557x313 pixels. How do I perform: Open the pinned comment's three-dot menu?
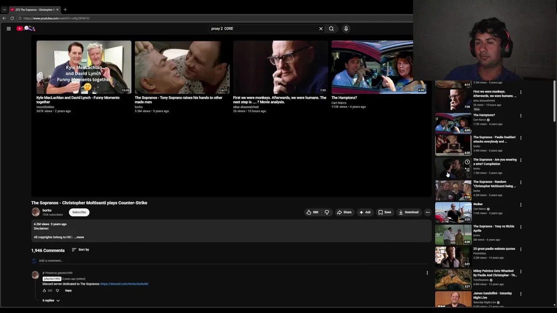[x=427, y=273]
